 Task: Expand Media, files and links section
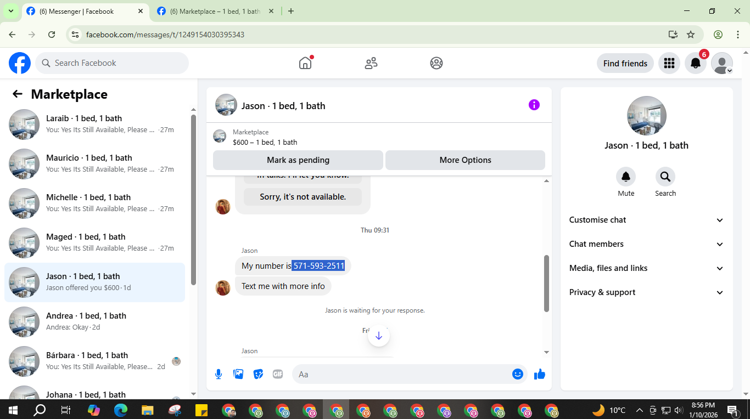646,268
